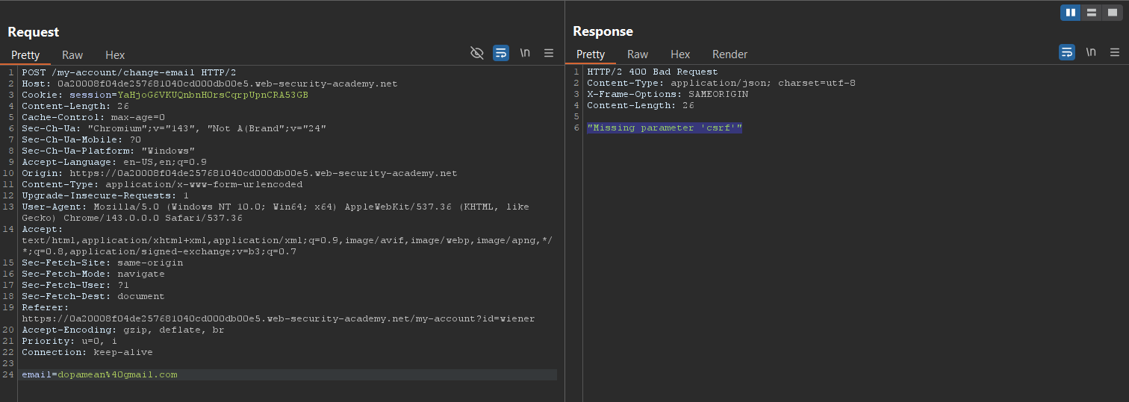Open the Response panel options menu
The height and width of the screenshot is (402, 1129).
click(x=1115, y=52)
